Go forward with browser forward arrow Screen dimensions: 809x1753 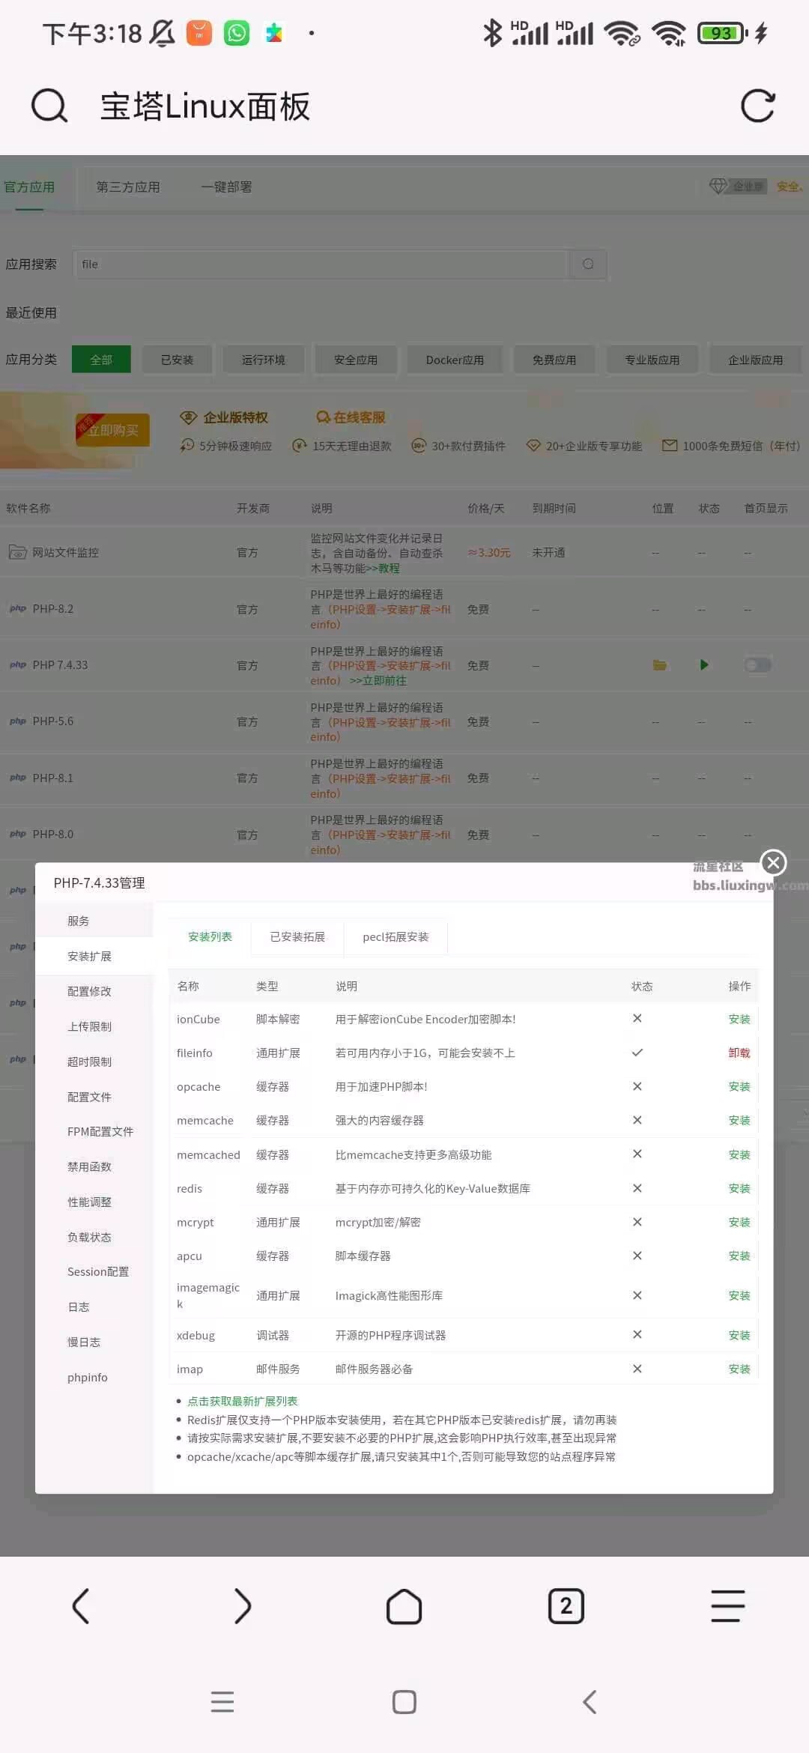tap(243, 1606)
